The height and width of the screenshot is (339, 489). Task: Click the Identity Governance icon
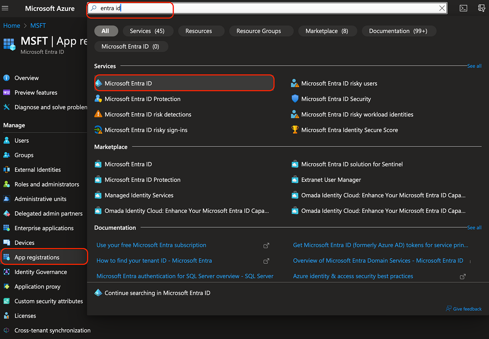tap(6, 272)
